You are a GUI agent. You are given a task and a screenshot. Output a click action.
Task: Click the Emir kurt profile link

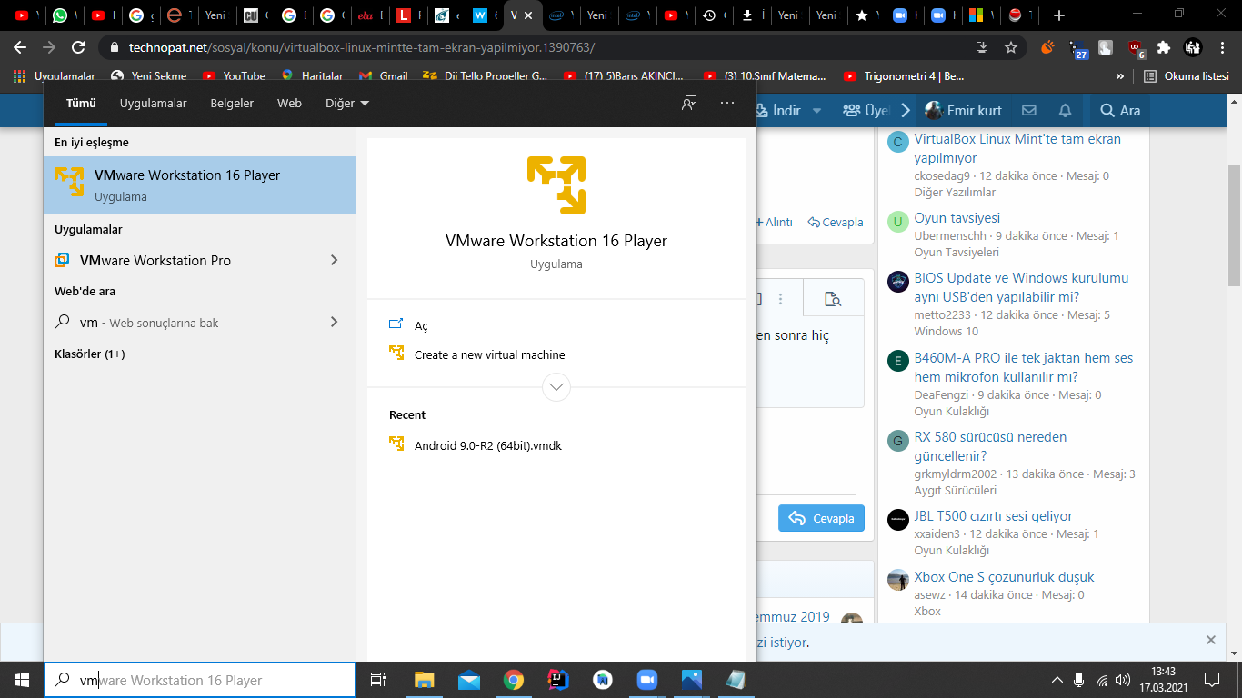coord(963,110)
